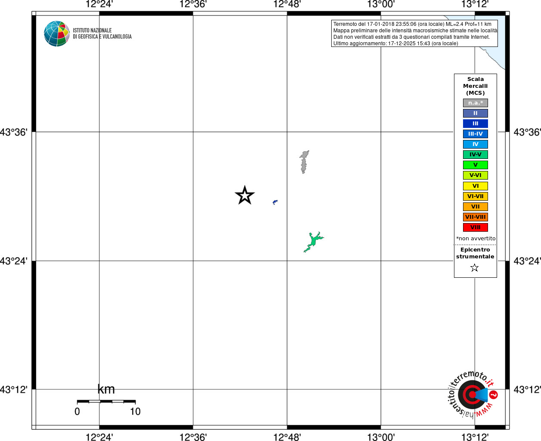Click the right 43°36' latitude label
The height and width of the screenshot is (441, 541).
(527, 132)
